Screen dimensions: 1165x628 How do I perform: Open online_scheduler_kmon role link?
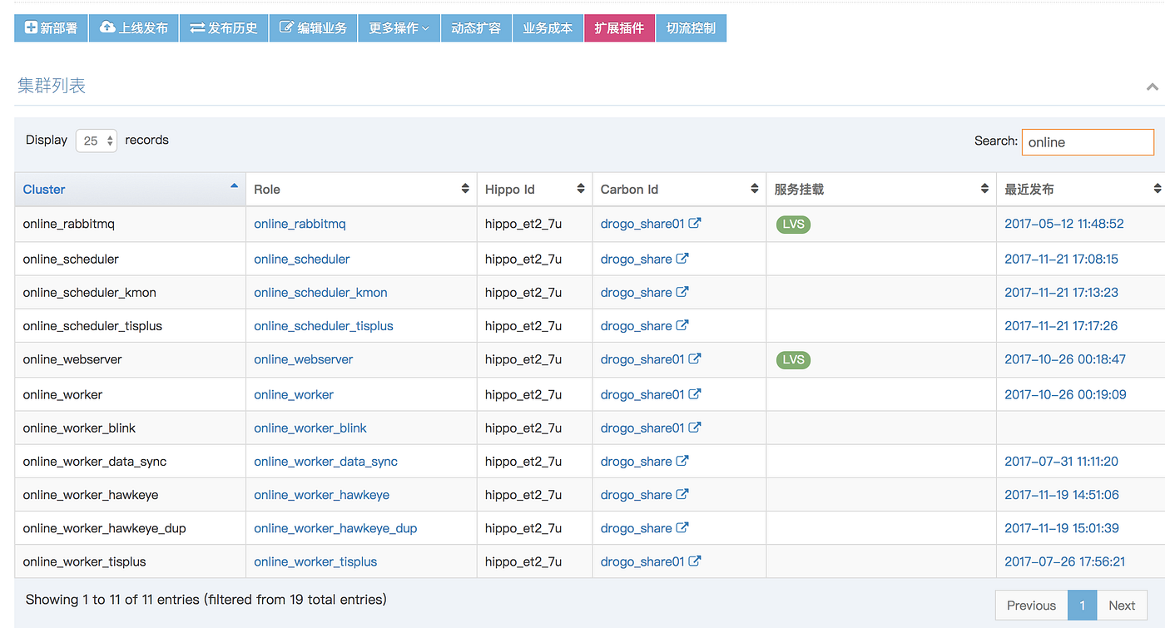320,292
